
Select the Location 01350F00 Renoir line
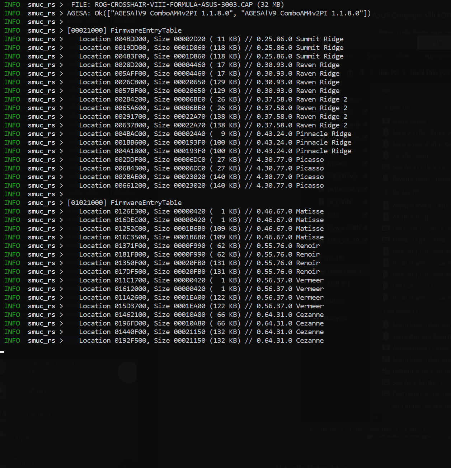point(162,263)
